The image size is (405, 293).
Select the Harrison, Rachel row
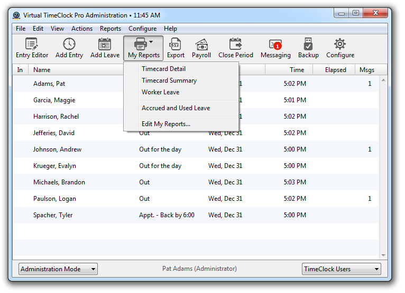196,117
